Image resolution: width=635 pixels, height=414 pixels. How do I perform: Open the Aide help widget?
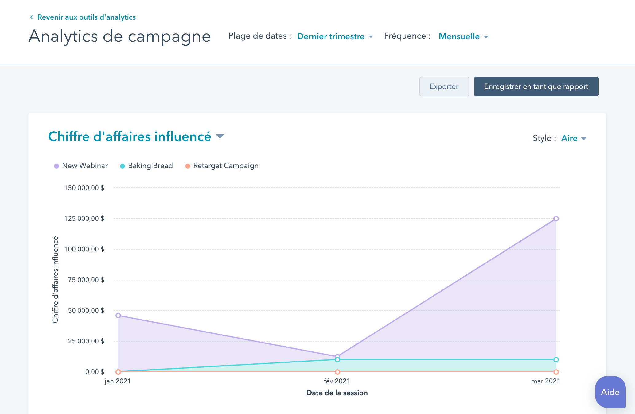coord(610,392)
